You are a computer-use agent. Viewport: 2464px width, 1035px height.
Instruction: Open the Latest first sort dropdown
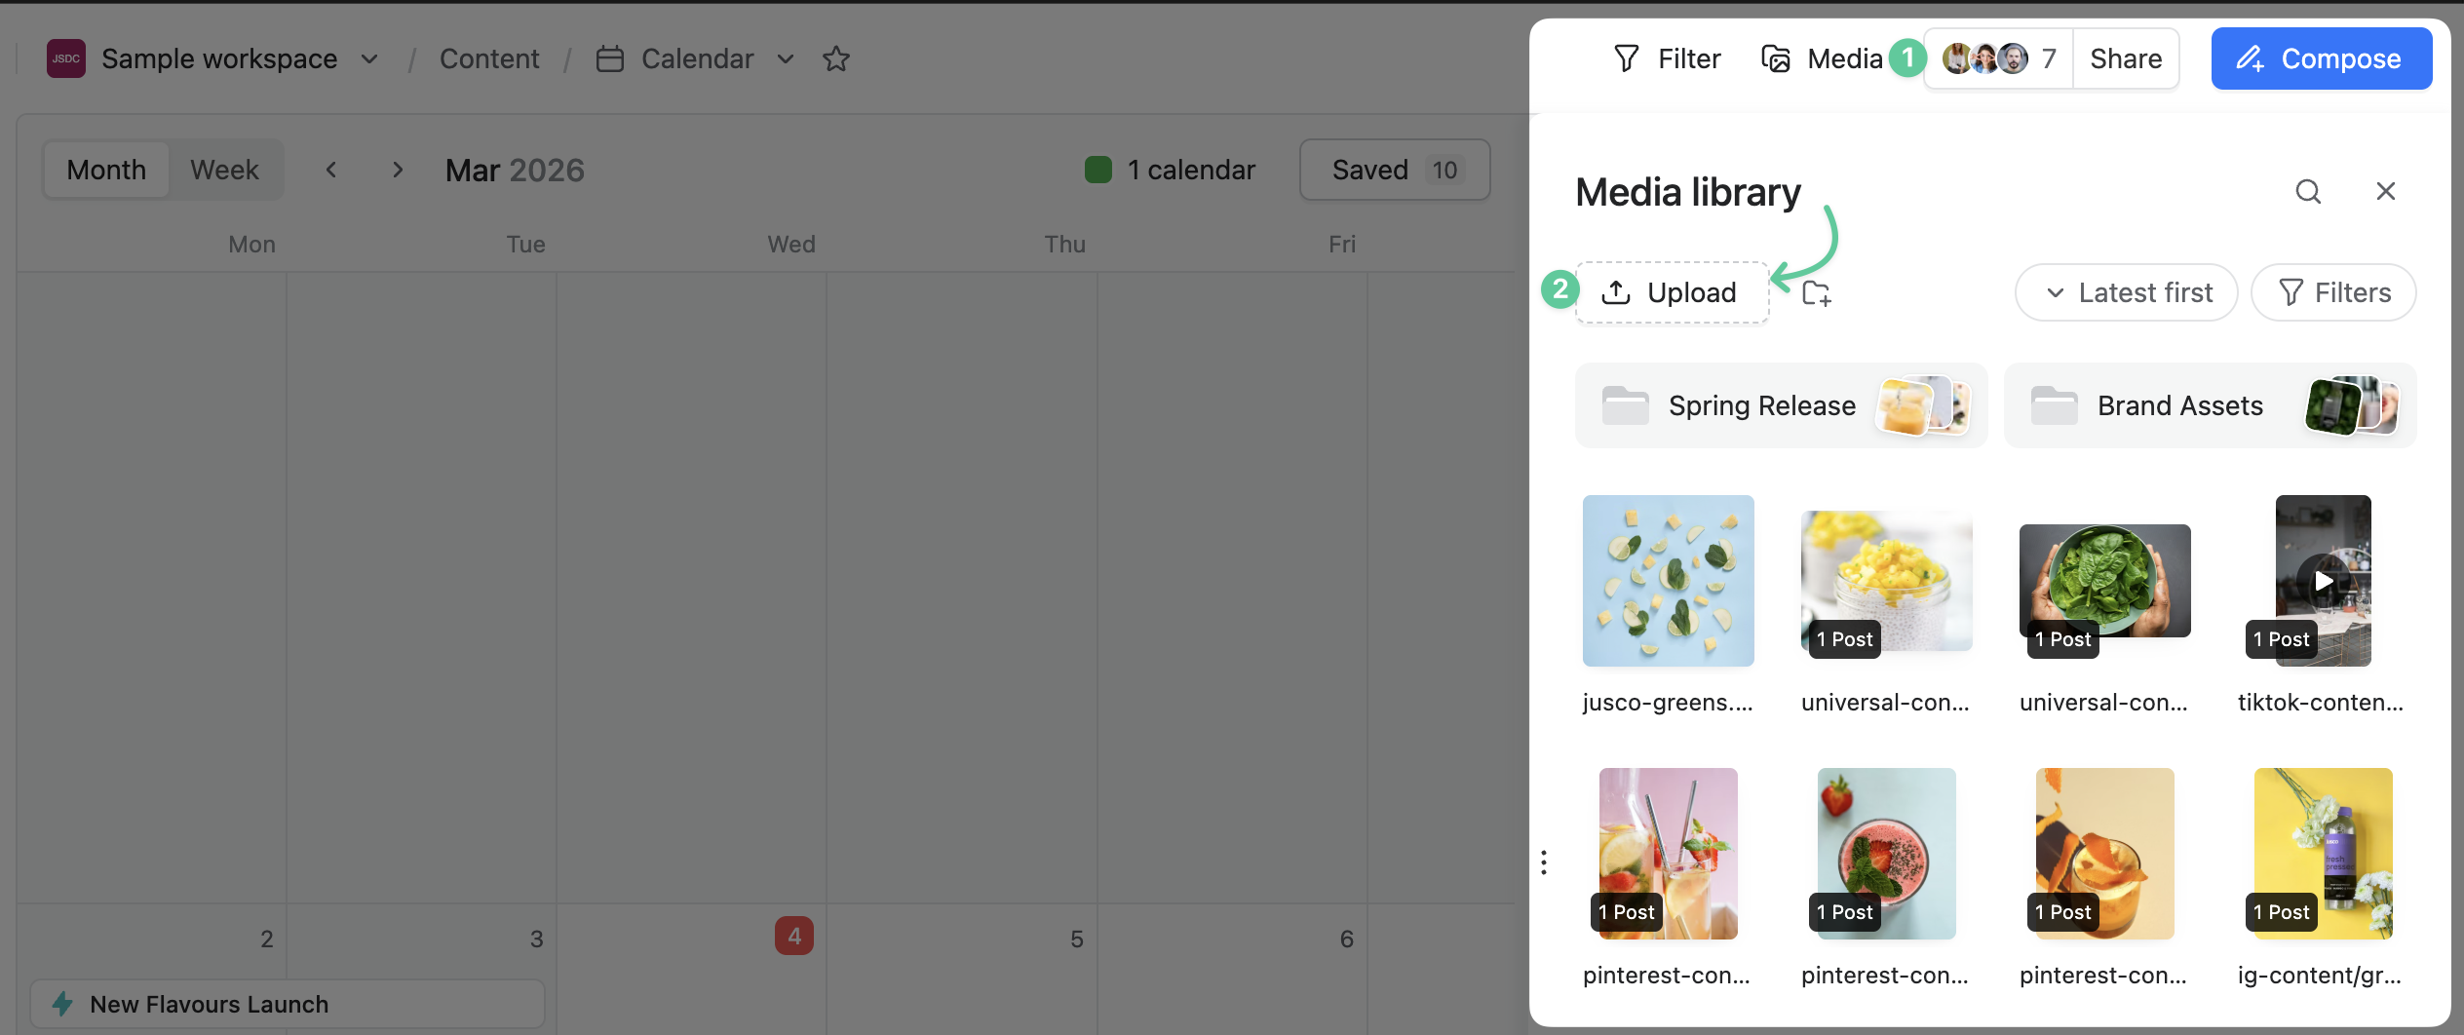click(x=2126, y=292)
